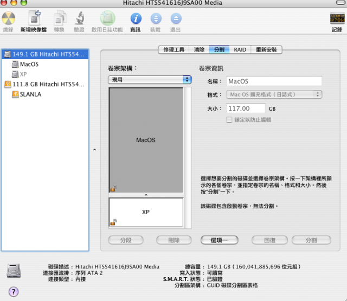Switch to the First Aid (修理工具) tab
The image size is (347, 301).
173,50
